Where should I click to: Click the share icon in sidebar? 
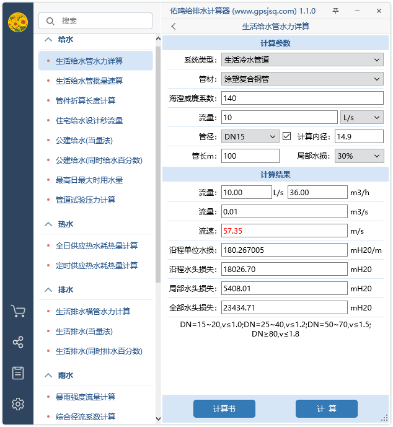[x=18, y=342]
